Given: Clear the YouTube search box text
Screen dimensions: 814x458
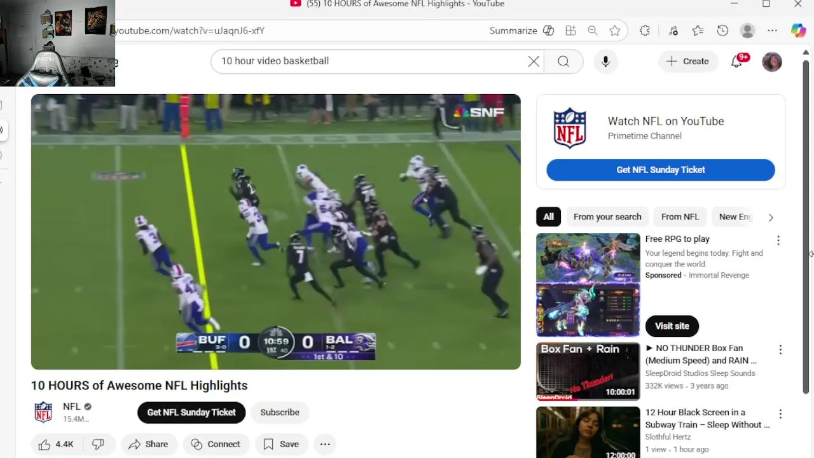Looking at the screenshot, I should tap(534, 61).
